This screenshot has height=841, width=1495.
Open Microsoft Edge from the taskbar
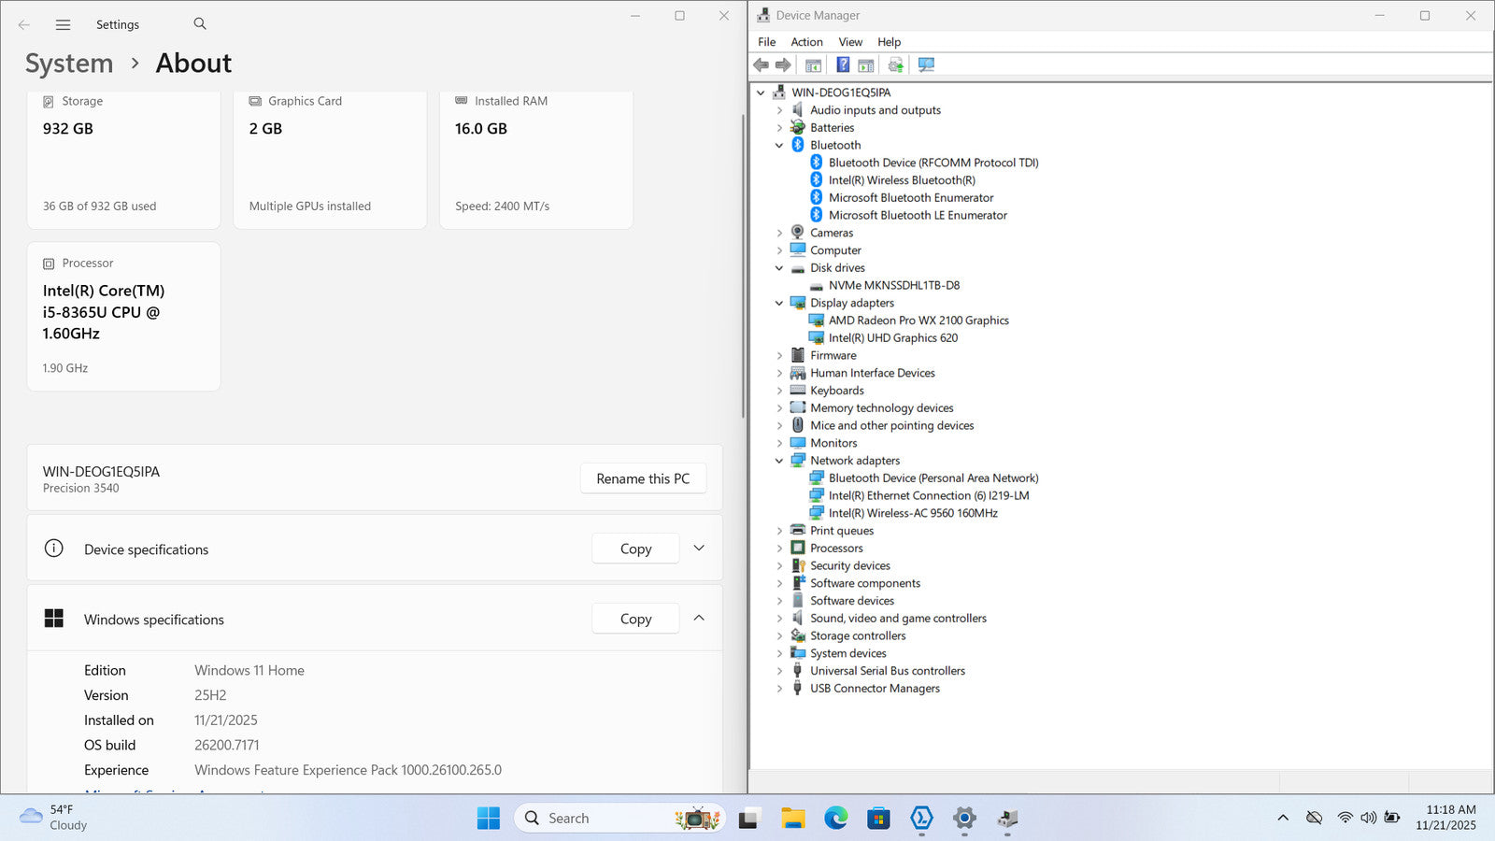coord(835,819)
